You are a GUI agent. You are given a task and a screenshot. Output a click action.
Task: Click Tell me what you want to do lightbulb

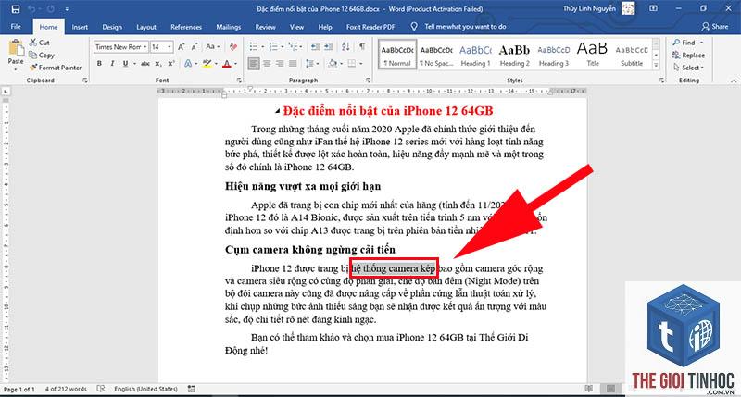(413, 27)
